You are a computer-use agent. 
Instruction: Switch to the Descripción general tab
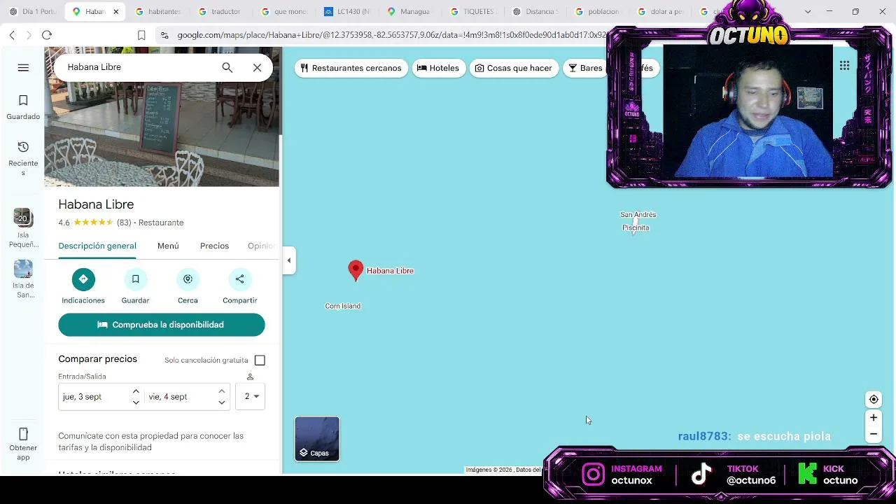click(x=97, y=246)
